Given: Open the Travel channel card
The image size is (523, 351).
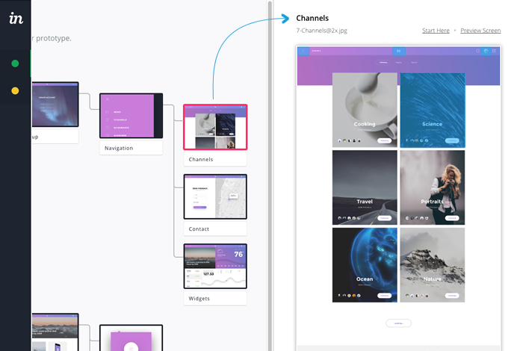Looking at the screenshot, I should (x=365, y=187).
